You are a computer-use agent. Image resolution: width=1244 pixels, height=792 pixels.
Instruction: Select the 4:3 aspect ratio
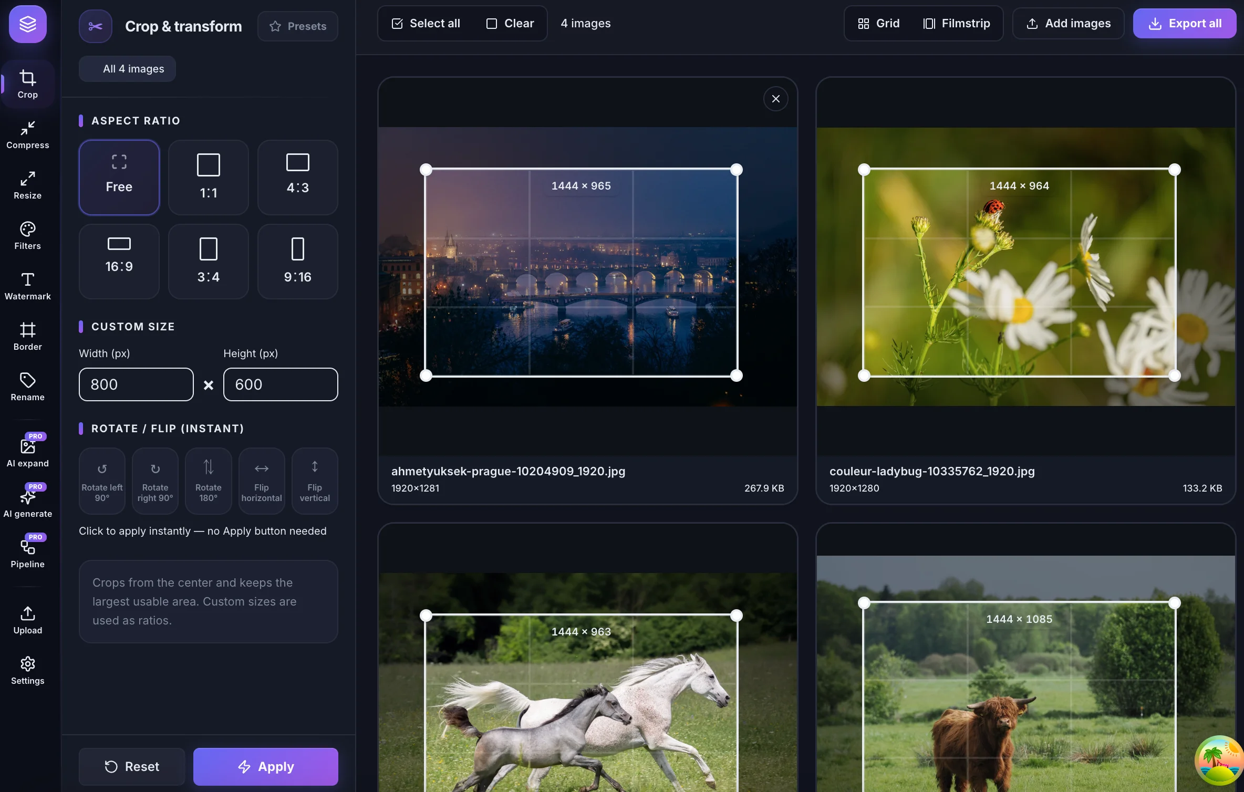(x=298, y=178)
